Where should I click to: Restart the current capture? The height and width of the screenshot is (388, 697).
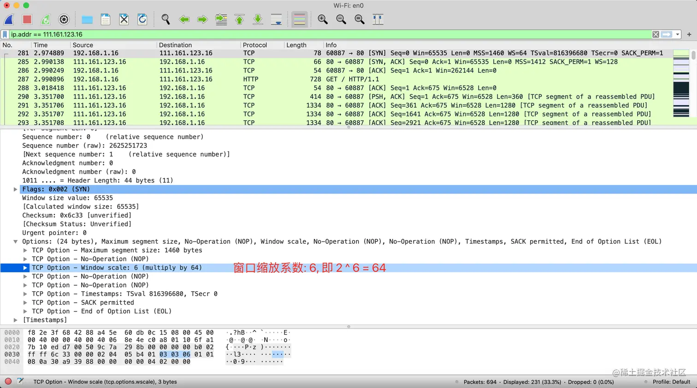click(x=45, y=19)
